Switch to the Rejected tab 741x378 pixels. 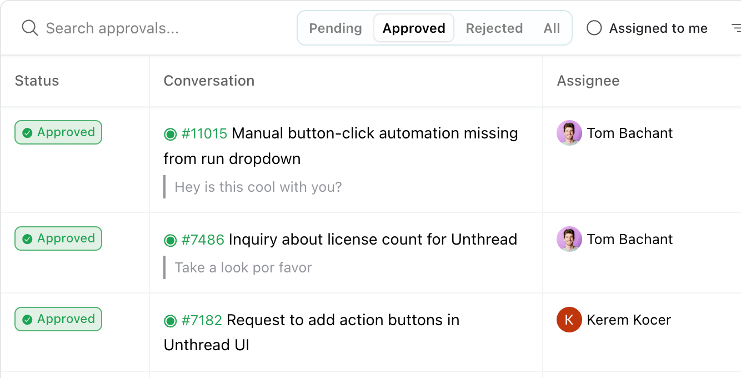(x=494, y=28)
